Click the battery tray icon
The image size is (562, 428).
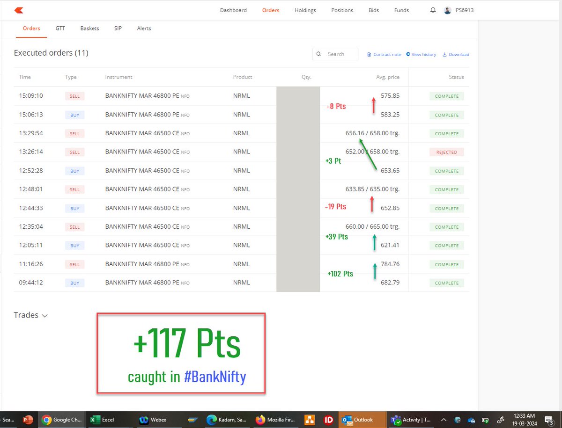(486, 420)
